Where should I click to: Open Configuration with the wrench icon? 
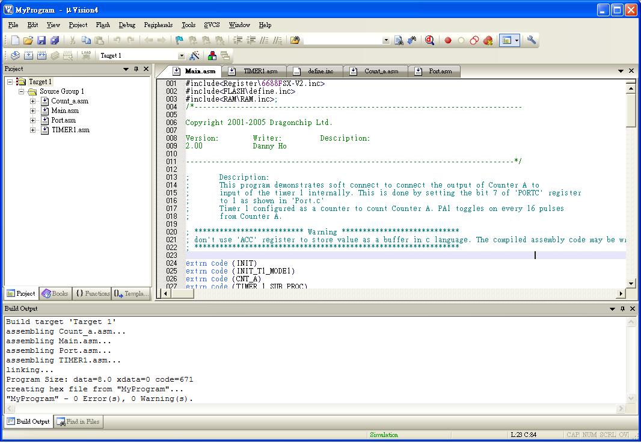[x=532, y=40]
